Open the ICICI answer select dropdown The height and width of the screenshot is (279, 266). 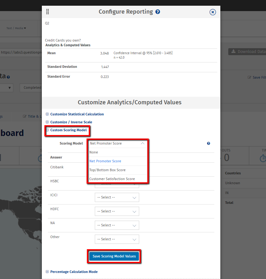click(117, 197)
